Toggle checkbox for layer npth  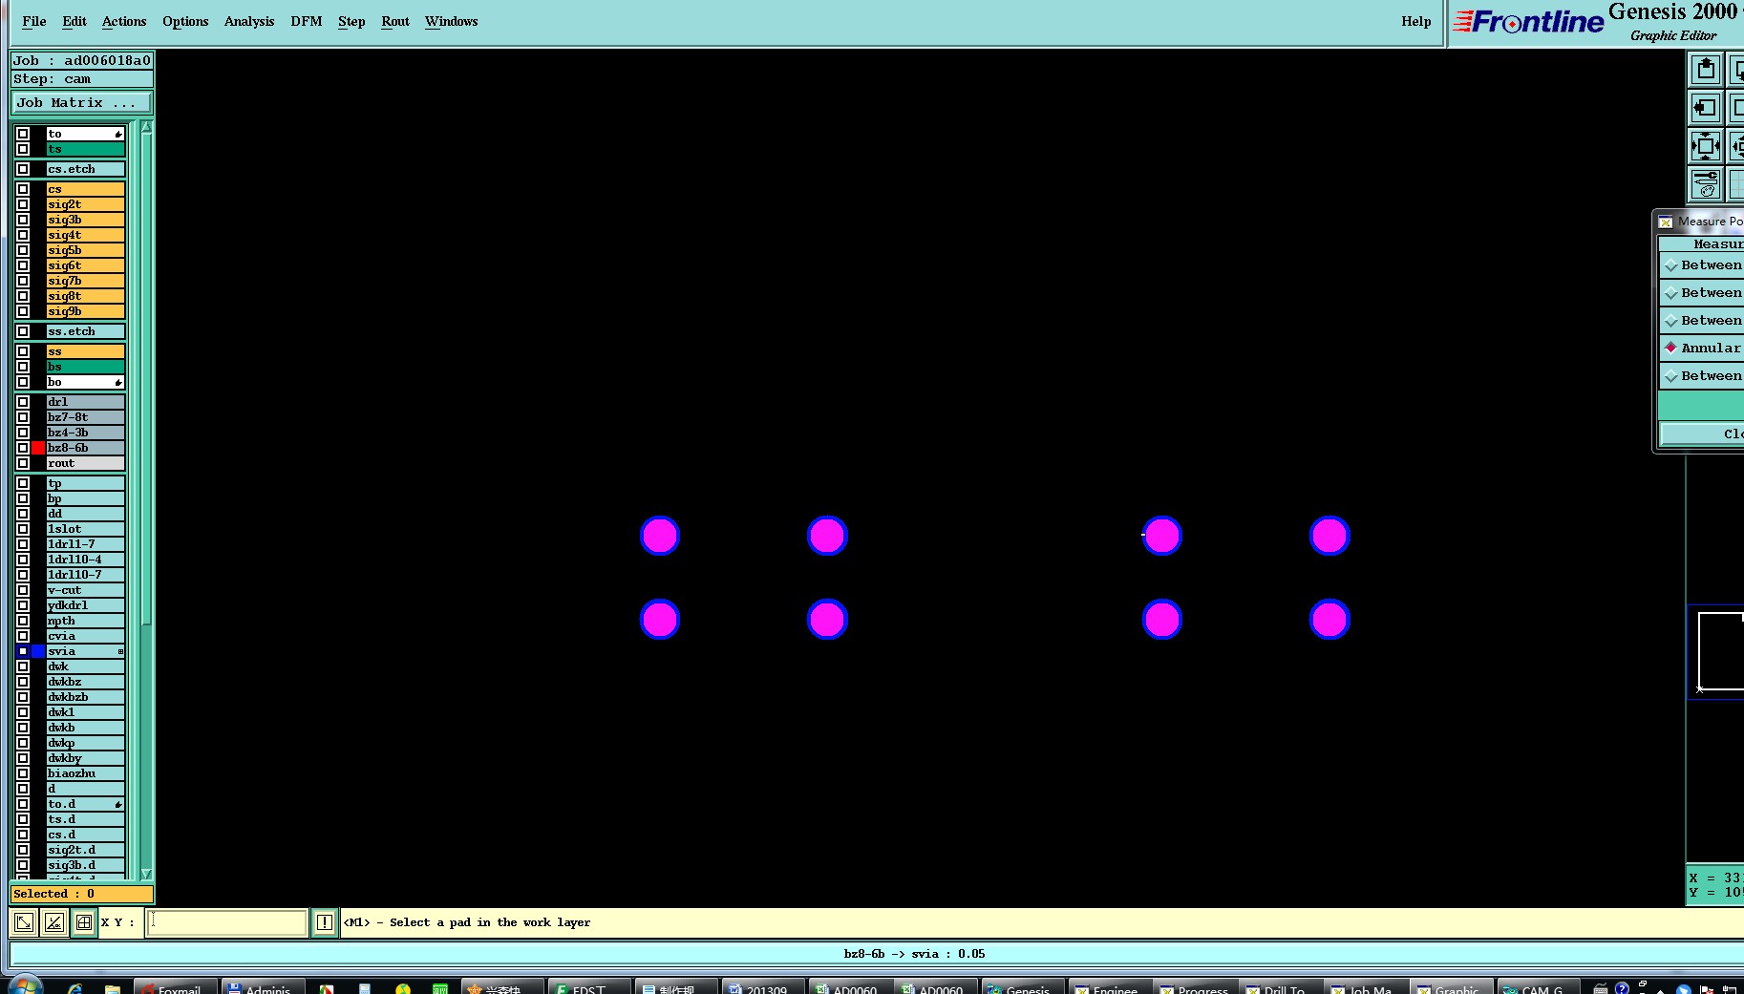[x=23, y=621]
